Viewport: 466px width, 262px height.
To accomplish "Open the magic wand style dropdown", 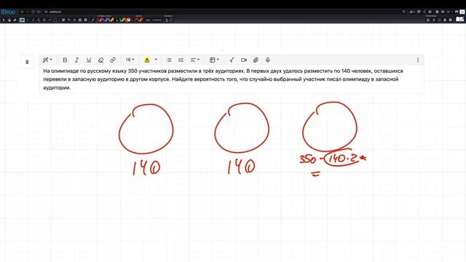I will [47, 60].
